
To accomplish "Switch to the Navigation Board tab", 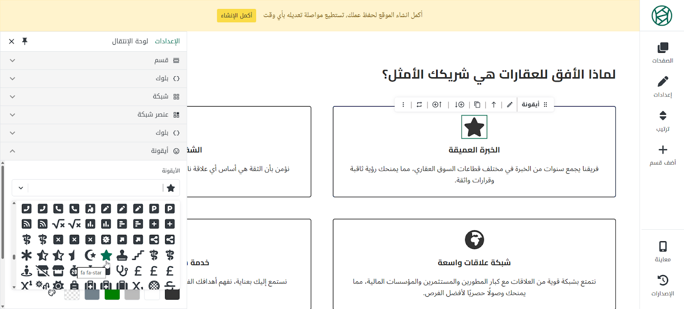I will click(130, 41).
